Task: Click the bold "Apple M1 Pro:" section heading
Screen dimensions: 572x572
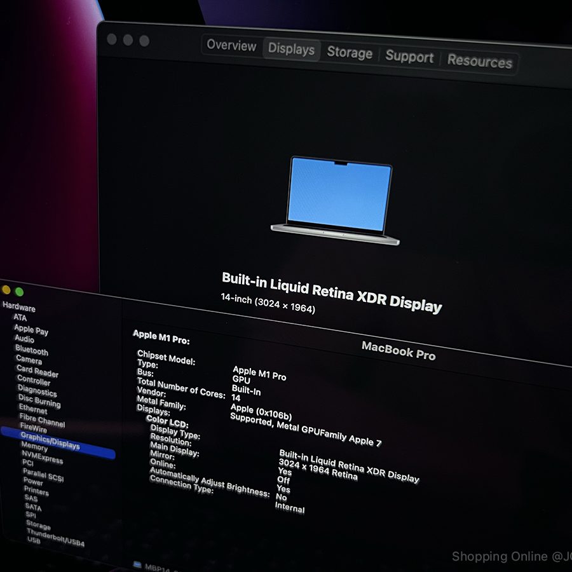Action: point(161,337)
